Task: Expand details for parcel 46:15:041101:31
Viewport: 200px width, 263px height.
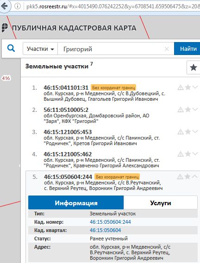Action: (x=195, y=87)
